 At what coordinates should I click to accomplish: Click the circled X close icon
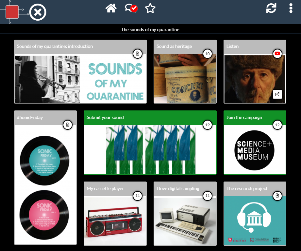click(x=38, y=12)
